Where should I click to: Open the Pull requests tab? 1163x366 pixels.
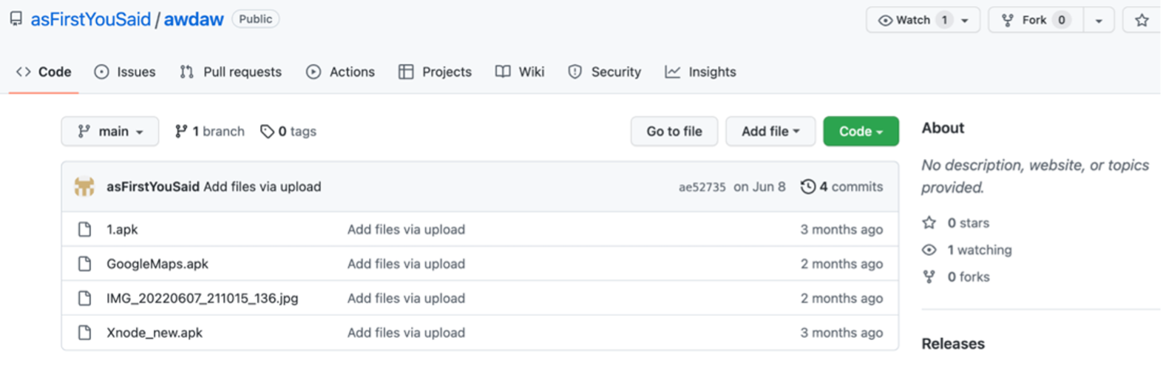[231, 72]
